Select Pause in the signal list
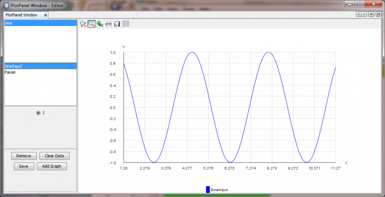The width and height of the screenshot is (385, 197). (10, 72)
